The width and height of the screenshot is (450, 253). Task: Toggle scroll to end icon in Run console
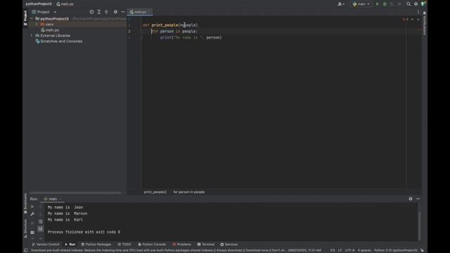(41, 228)
